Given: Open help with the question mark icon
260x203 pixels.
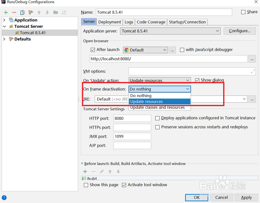Looking at the screenshot, I should click(x=4, y=198).
